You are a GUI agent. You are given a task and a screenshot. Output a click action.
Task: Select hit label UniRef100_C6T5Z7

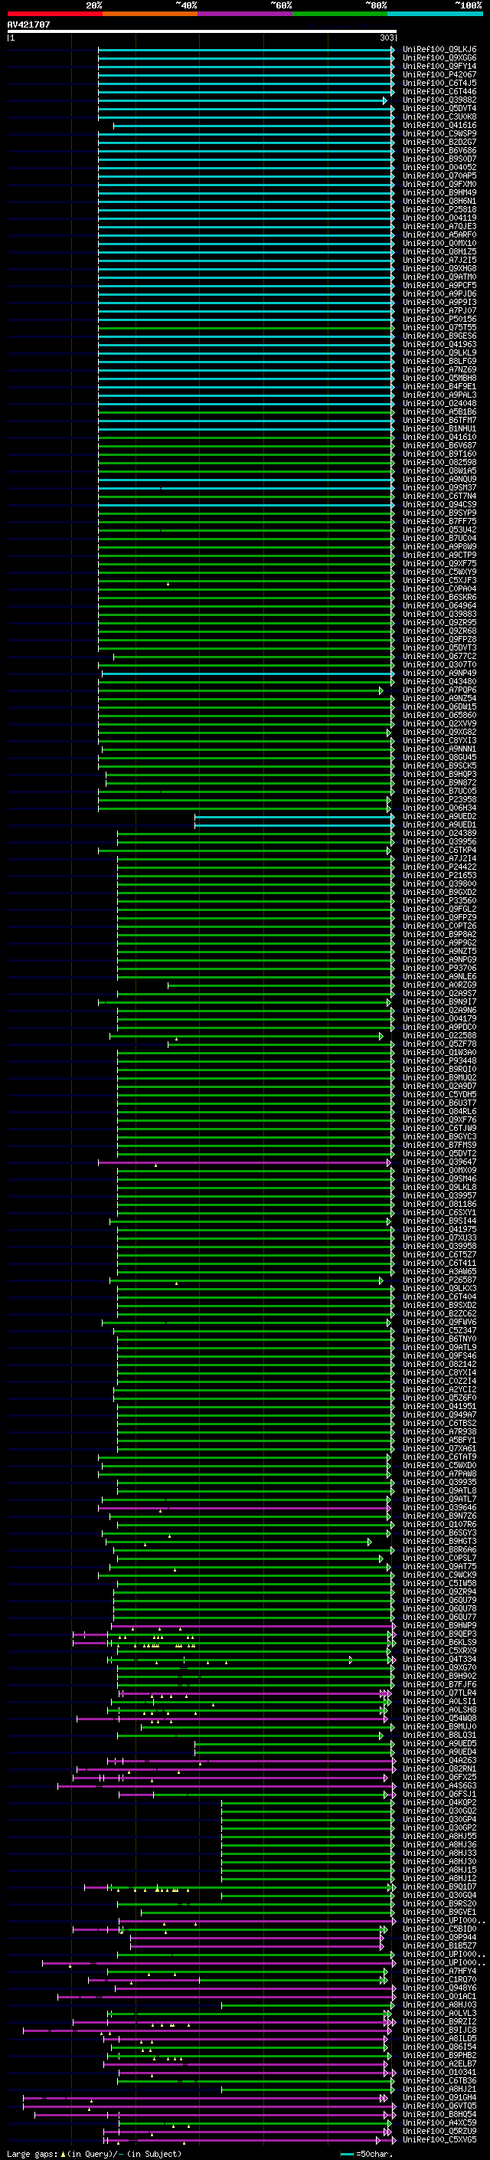pos(439,1254)
